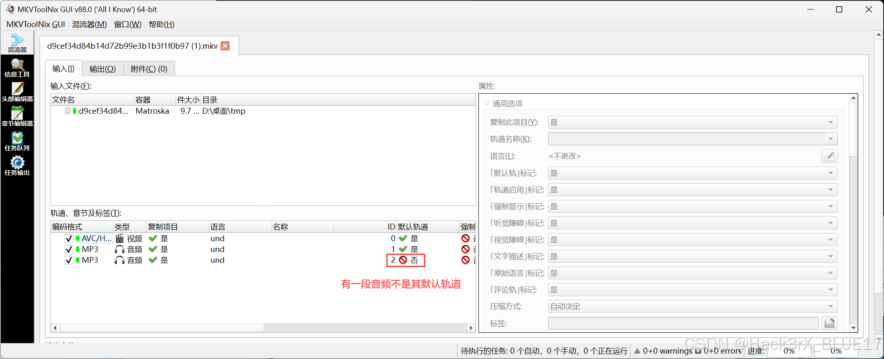Open the 复制此项目 dropdown
The image size is (884, 359).
click(x=692, y=122)
